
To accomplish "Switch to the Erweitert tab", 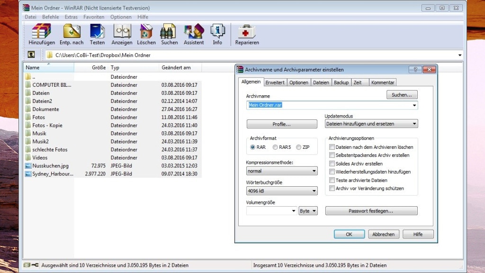I will coord(275,82).
